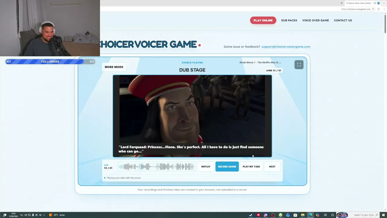
Task: Open the Dub Packs menu item
Action: click(289, 20)
